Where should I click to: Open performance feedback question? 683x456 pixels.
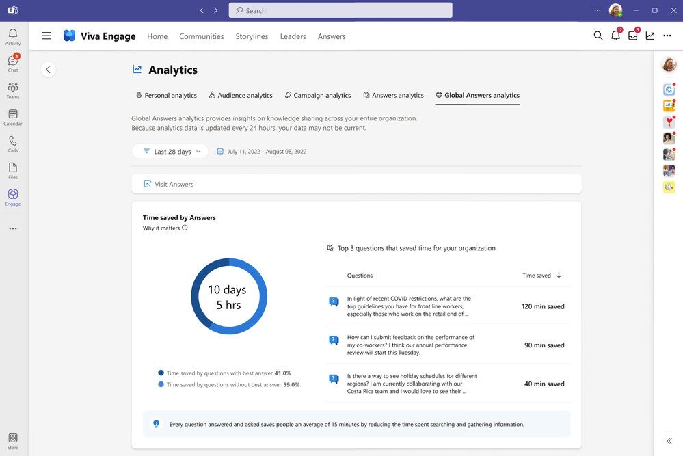click(x=411, y=345)
